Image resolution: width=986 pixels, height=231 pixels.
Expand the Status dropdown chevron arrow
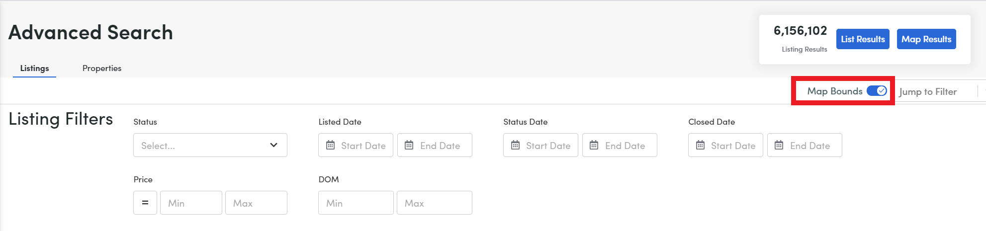[273, 145]
